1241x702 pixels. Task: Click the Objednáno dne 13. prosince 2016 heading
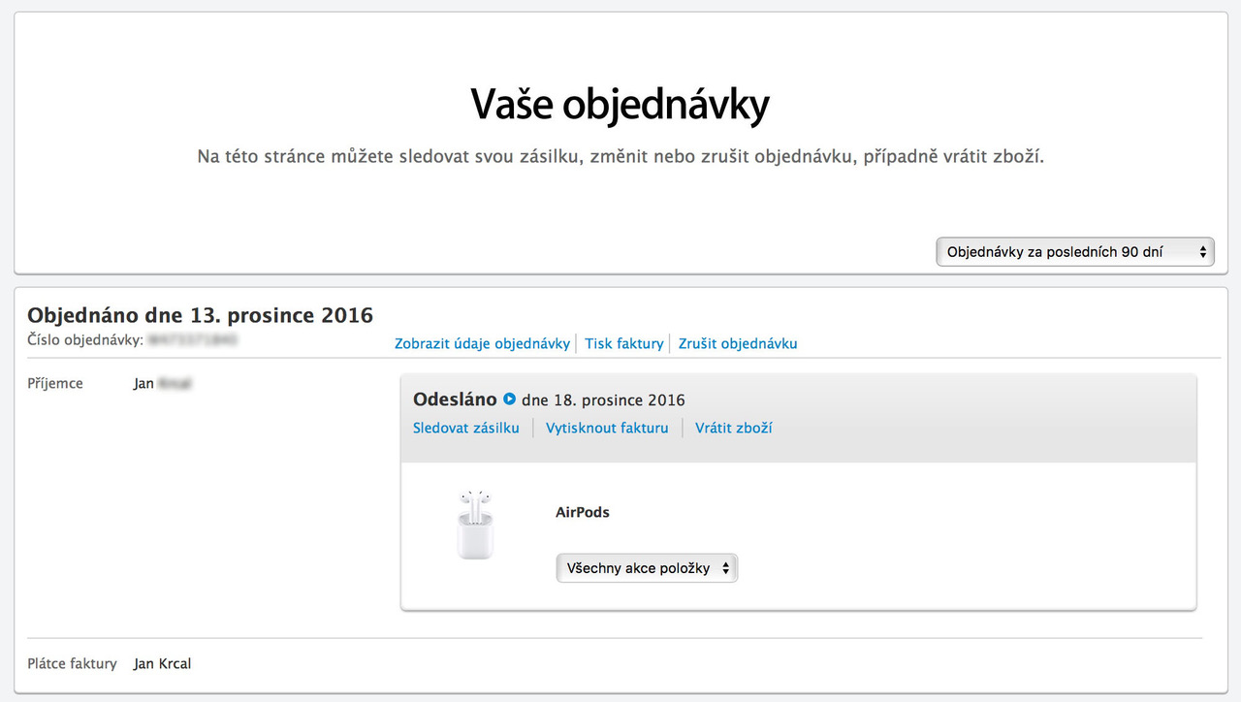(x=201, y=315)
